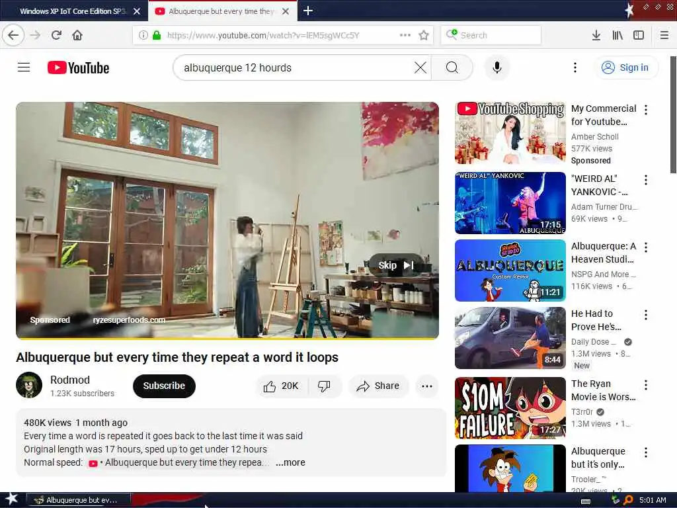Viewport: 677px width, 508px height.
Task: Open options for Albuquerque: A Heaven Studio
Action: (x=646, y=247)
